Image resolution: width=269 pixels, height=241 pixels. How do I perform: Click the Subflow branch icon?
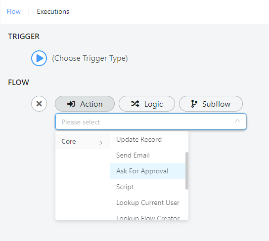(x=194, y=104)
